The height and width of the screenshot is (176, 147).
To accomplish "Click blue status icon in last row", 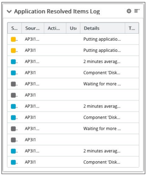I will coord(13,162).
